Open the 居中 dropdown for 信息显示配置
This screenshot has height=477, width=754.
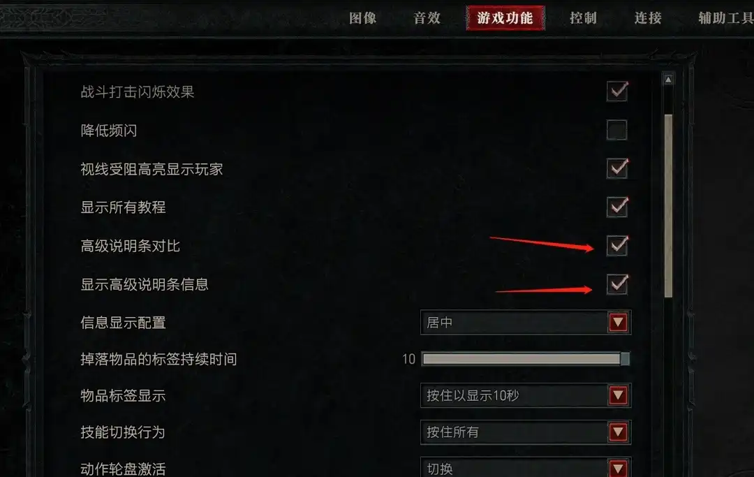[526, 322]
